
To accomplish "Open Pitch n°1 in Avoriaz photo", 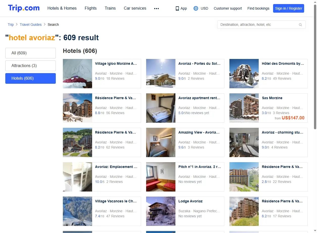I will point(161,177).
